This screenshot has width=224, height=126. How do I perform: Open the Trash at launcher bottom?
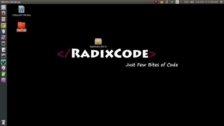(x=3, y=122)
